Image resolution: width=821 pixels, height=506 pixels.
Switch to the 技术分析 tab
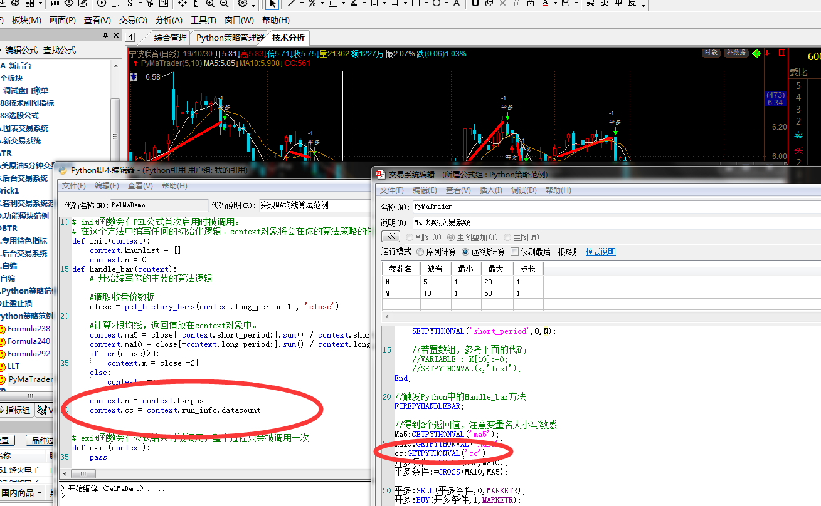[x=289, y=38]
